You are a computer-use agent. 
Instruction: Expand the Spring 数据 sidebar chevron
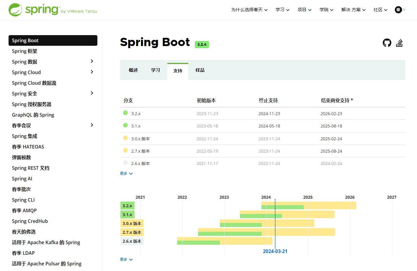pyautogui.click(x=92, y=61)
